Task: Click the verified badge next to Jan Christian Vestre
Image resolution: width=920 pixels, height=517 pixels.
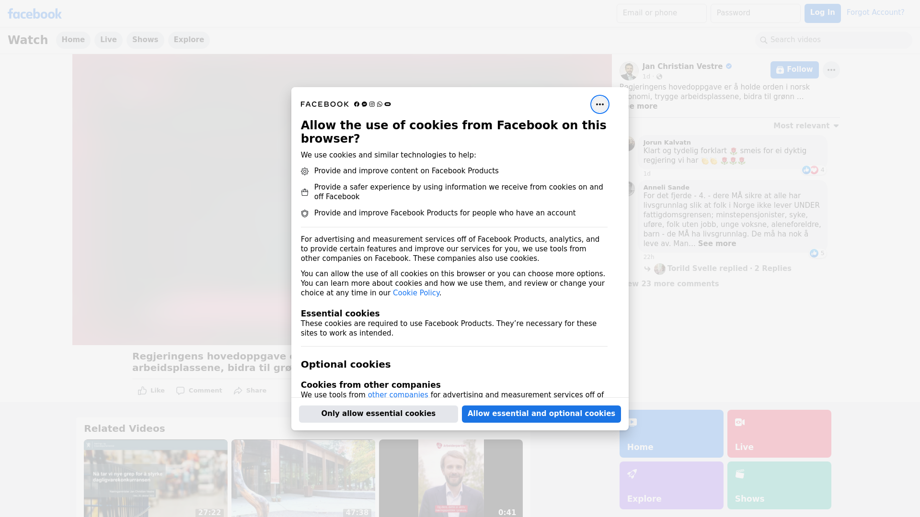Action: click(729, 67)
